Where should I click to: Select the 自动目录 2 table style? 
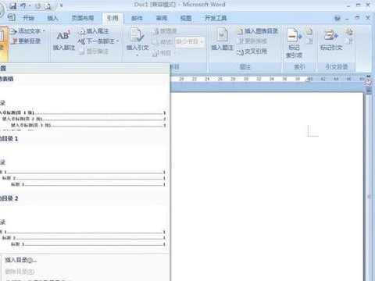[x=84, y=222]
